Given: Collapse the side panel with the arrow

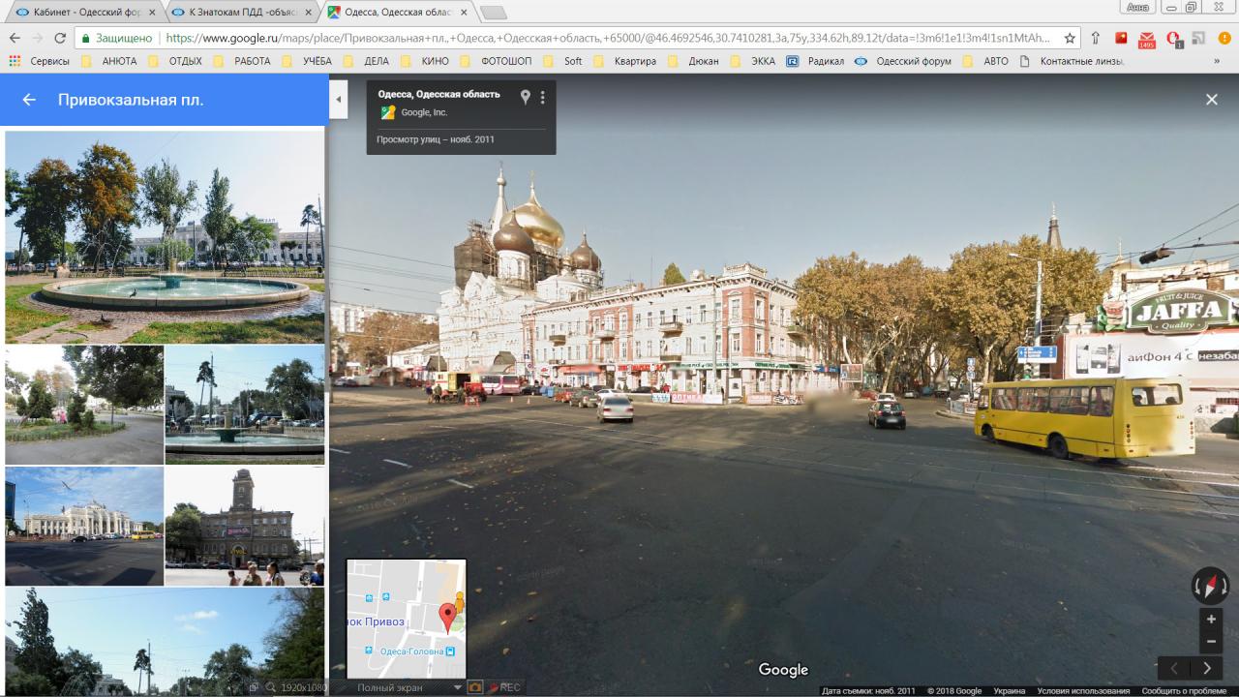Looking at the screenshot, I should (x=339, y=100).
